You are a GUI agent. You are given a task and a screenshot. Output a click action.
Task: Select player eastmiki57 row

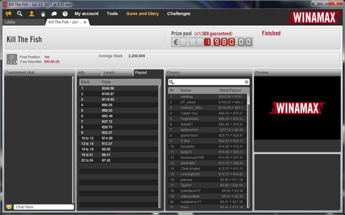(207, 163)
